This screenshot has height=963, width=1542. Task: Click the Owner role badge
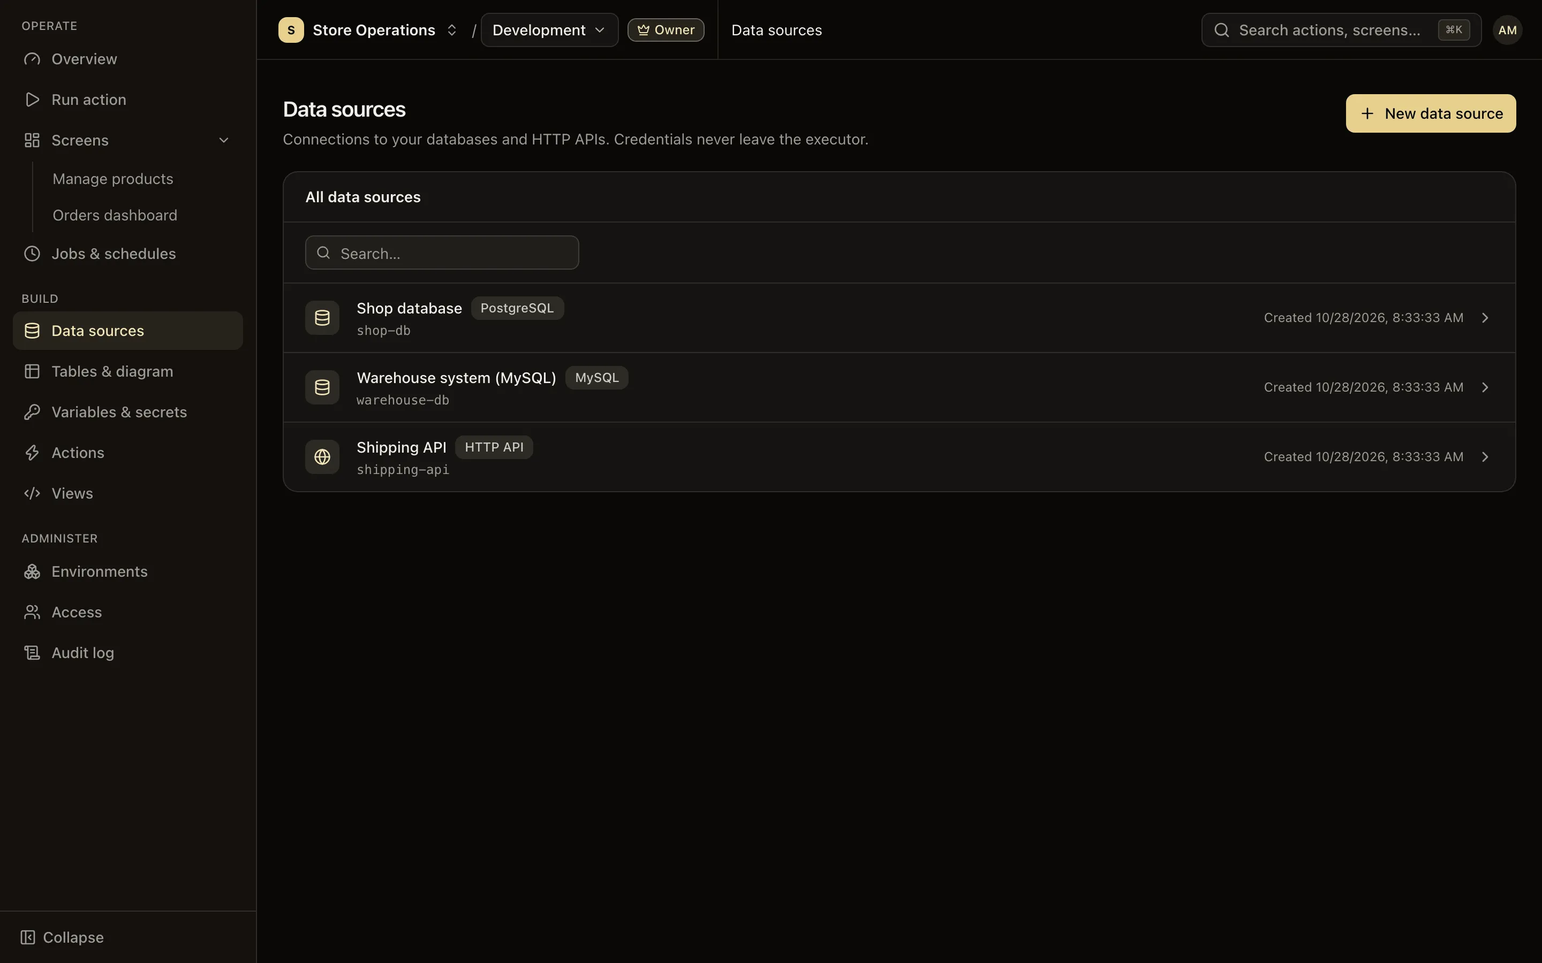pyautogui.click(x=665, y=30)
